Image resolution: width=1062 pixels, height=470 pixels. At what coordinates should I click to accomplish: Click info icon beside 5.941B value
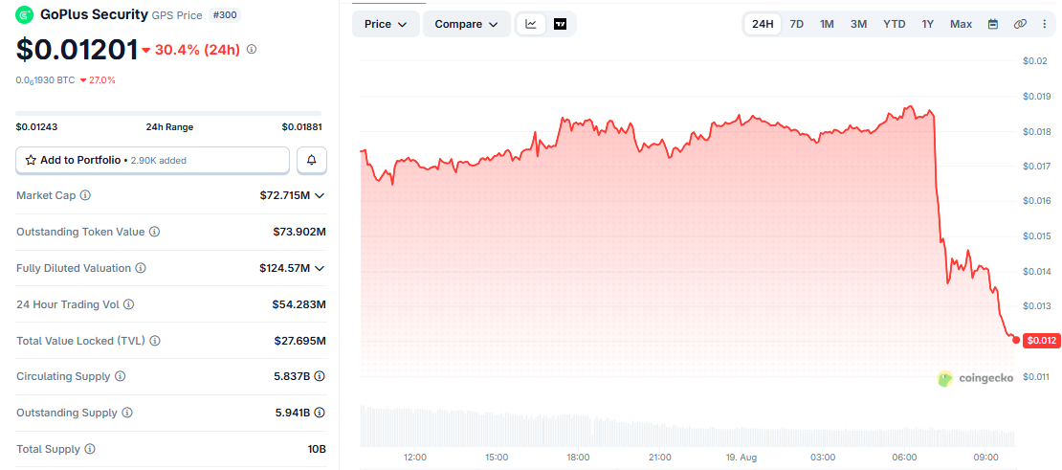(320, 413)
